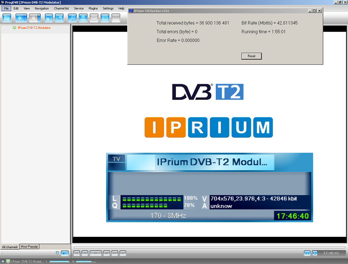The width and height of the screenshot is (348, 264).
Task: Open the back arrow's dropdown list
Action: 26,18
